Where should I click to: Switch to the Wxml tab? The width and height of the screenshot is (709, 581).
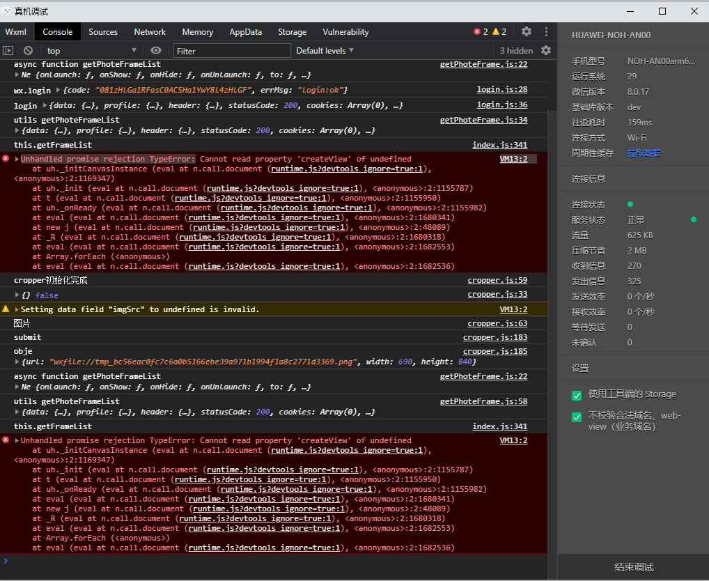point(16,31)
